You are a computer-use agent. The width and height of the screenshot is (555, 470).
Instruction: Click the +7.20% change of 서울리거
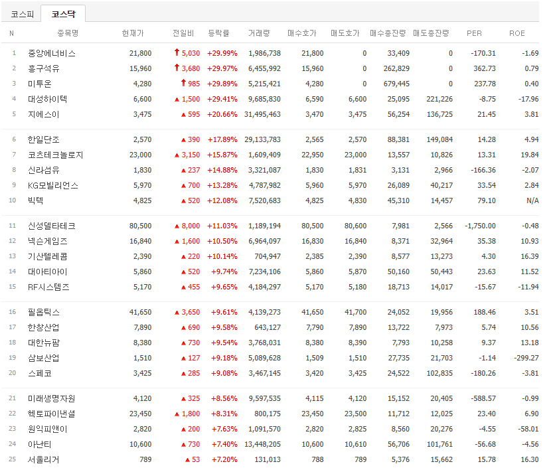[224, 460]
